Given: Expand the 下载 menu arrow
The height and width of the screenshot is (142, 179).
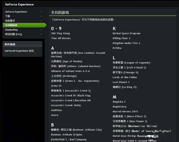Looking at the screenshot, I should (x=41, y=16).
